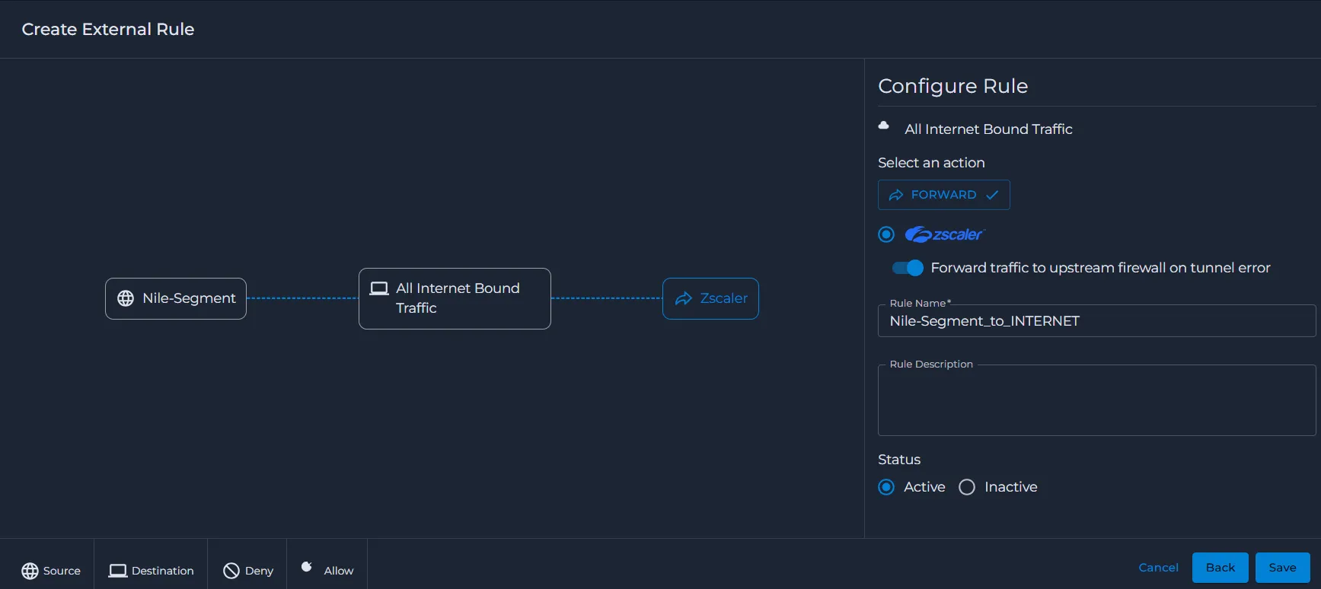Click the "Source" legend label
Image resolution: width=1321 pixels, height=589 pixels.
(62, 571)
